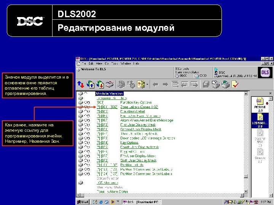Image resolution: width=274 pixels, height=205 pixels.
Task: Click the purple DLS logo button
Action: point(265,73)
